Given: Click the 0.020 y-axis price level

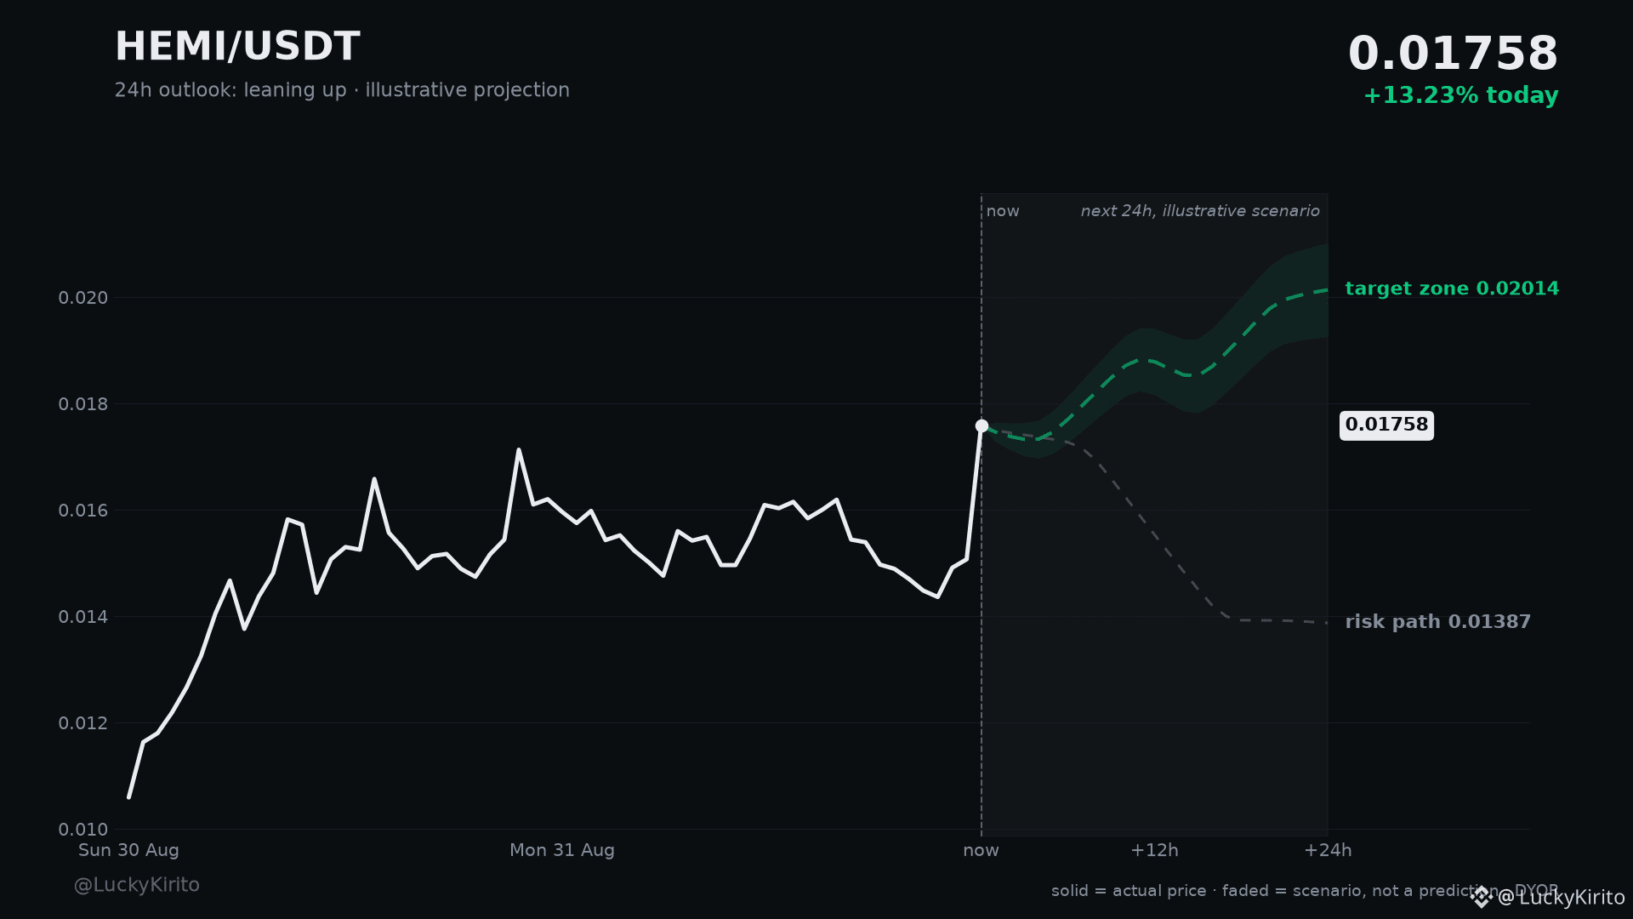Looking at the screenshot, I should pos(83,298).
